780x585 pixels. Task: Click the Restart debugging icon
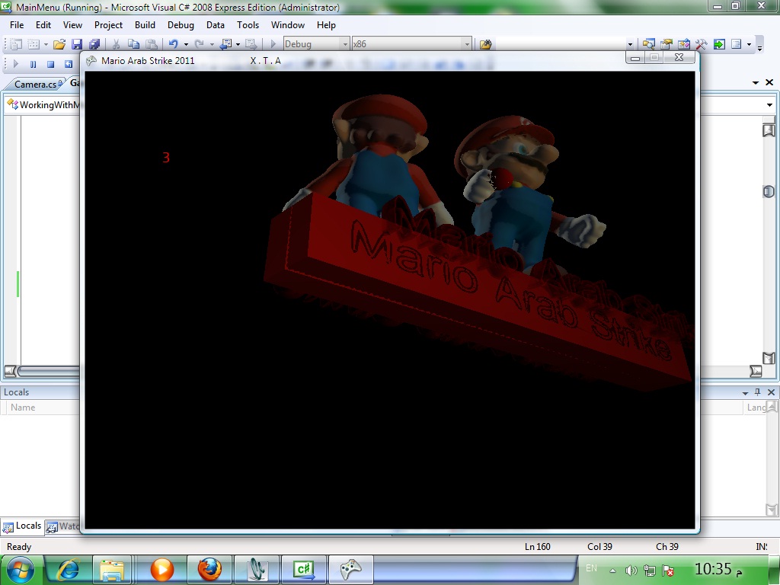coord(68,64)
